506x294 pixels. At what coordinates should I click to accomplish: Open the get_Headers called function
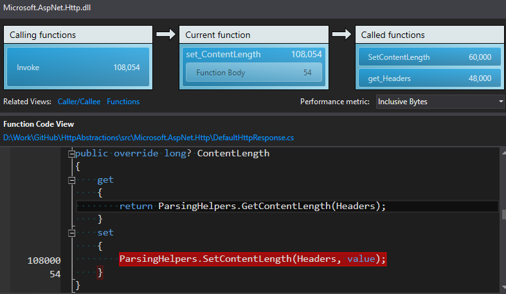pos(429,78)
